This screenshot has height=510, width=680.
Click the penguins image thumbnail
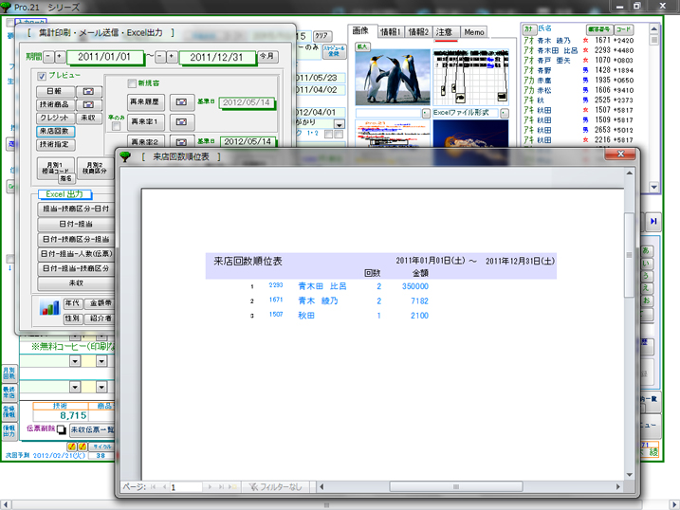pos(393,77)
